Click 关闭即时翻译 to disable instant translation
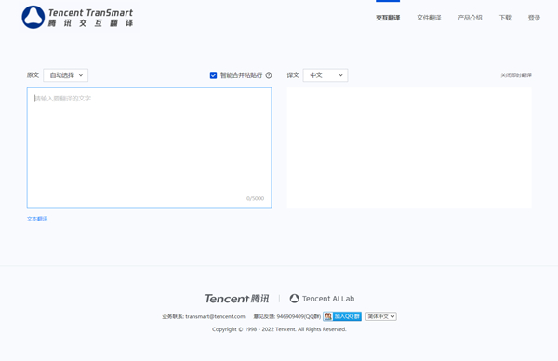Image resolution: width=558 pixels, height=361 pixels. click(x=516, y=75)
